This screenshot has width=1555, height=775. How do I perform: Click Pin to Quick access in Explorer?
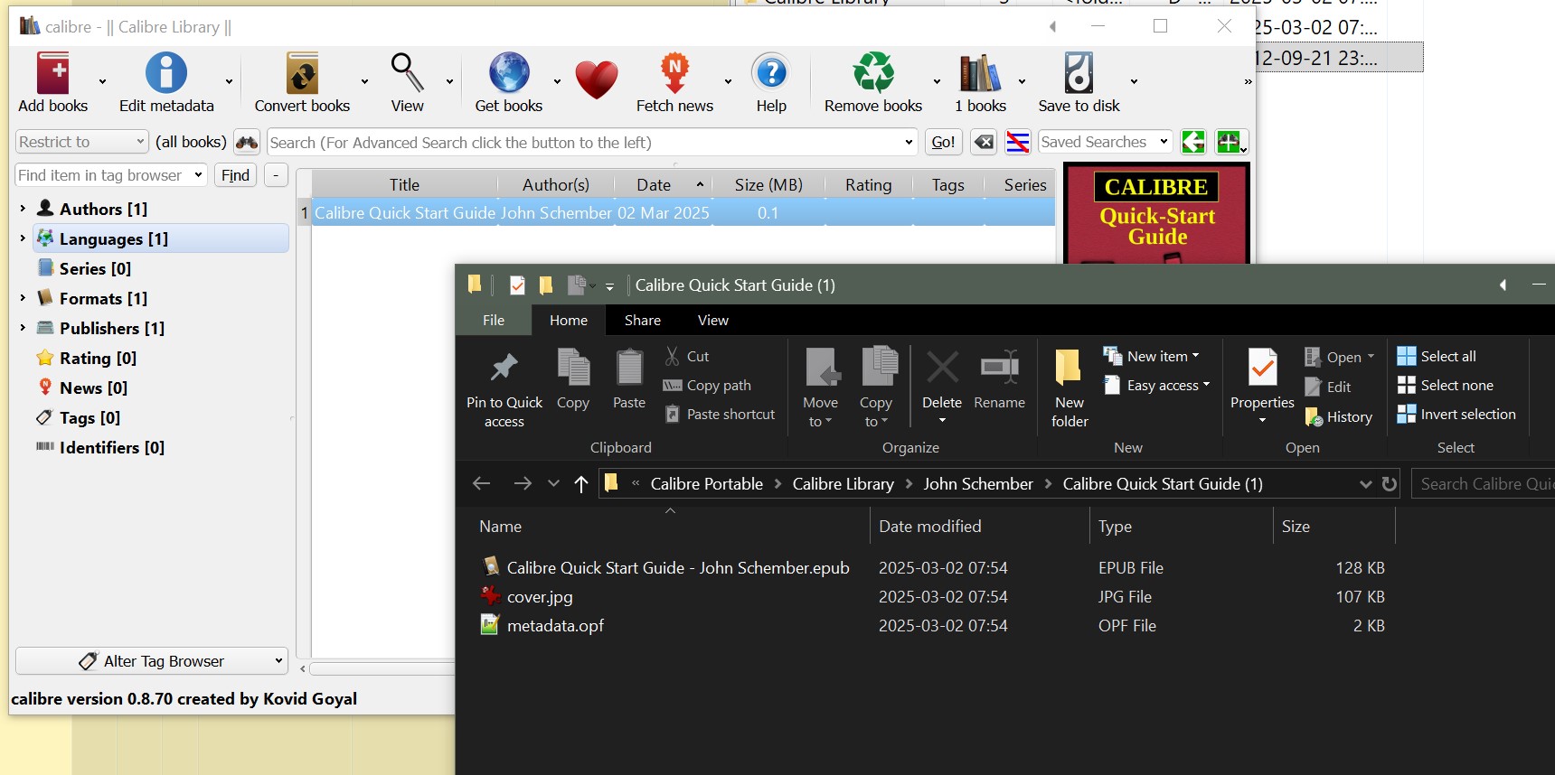[x=504, y=387]
